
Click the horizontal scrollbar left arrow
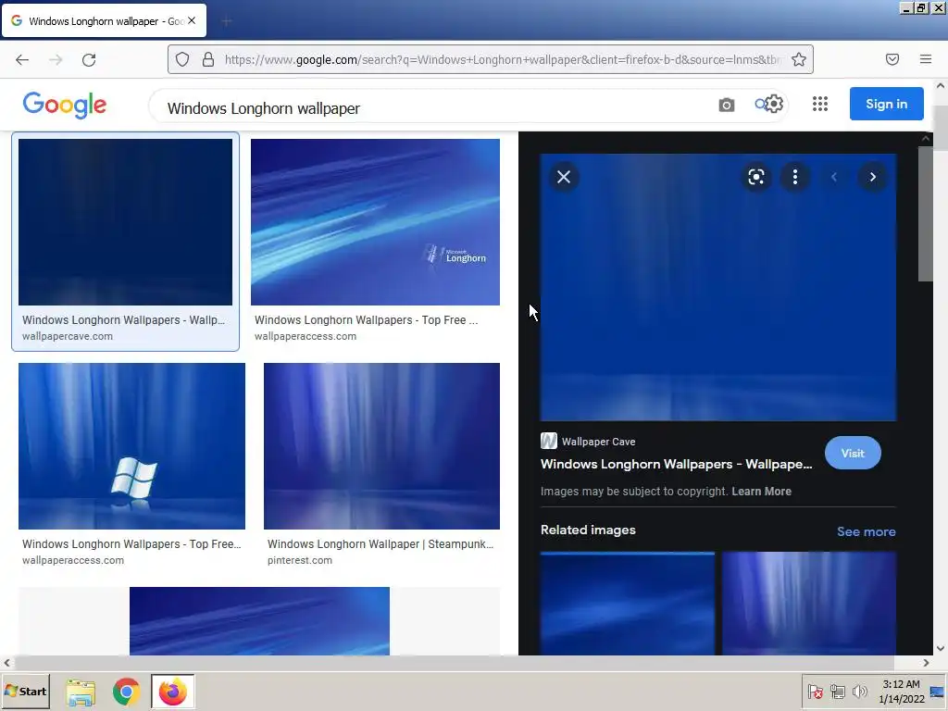[6, 663]
